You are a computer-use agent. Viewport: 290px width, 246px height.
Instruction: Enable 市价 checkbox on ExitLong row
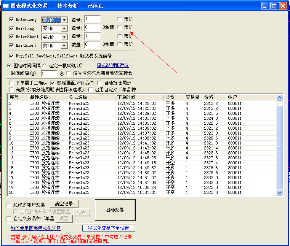[x=120, y=27]
